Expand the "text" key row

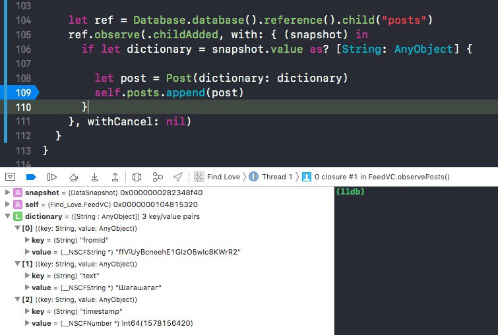[x=27, y=276]
